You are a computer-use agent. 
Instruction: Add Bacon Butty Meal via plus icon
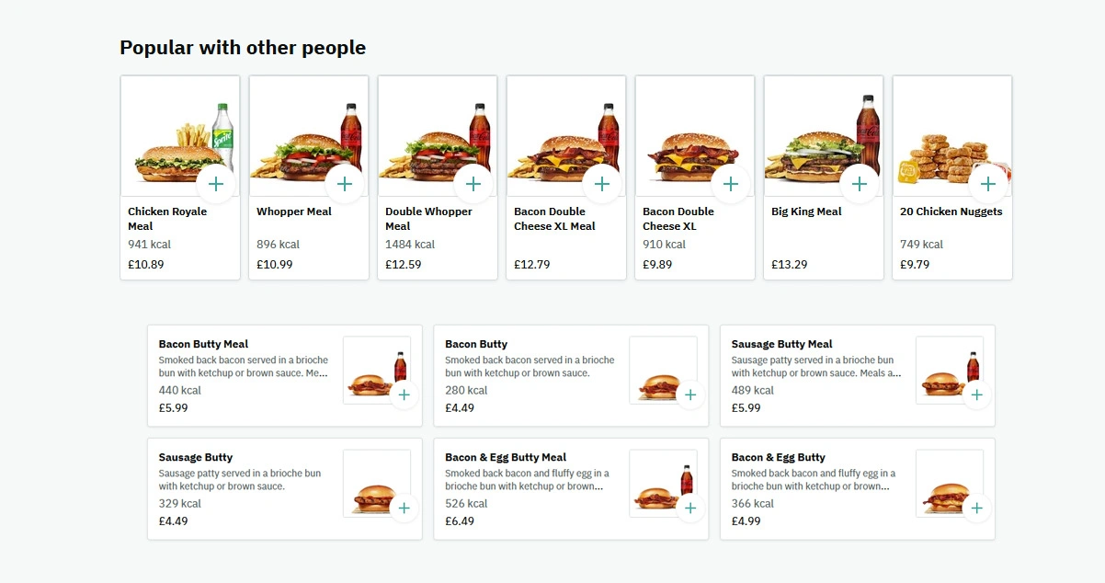coord(404,395)
